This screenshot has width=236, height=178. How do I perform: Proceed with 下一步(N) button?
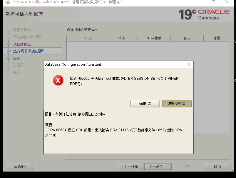158,167
